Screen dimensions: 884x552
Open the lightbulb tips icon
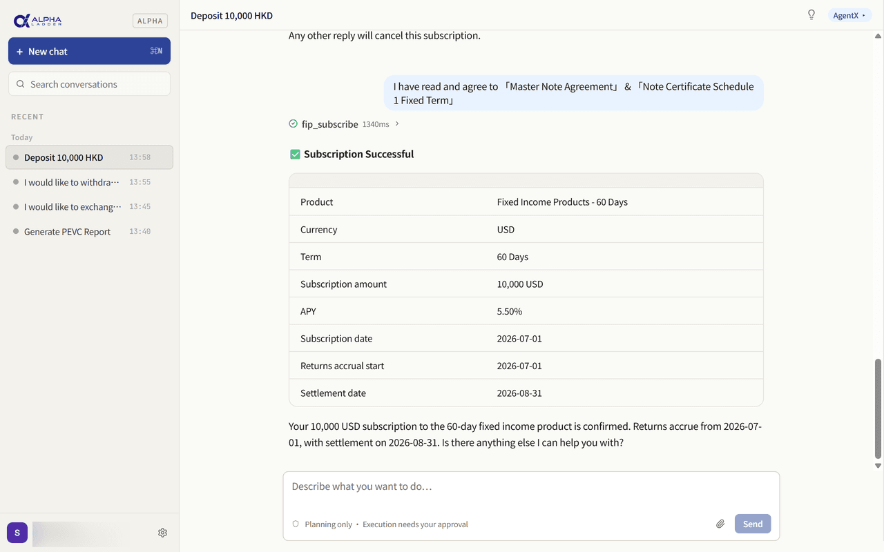coord(811,15)
